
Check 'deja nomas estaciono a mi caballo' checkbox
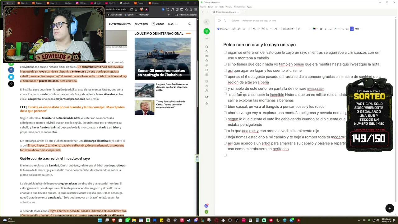coord(225,137)
